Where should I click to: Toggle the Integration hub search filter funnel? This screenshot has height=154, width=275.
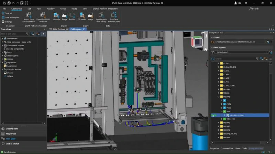(257, 59)
